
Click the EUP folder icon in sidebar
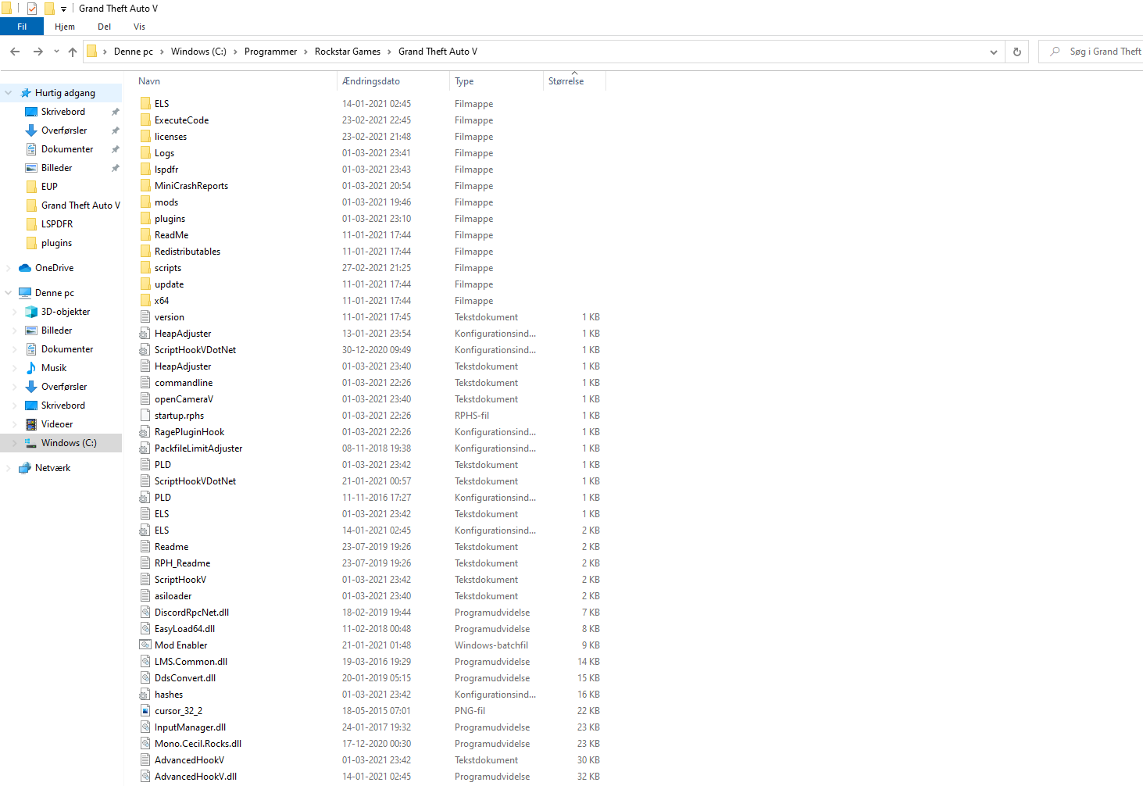[31, 187]
